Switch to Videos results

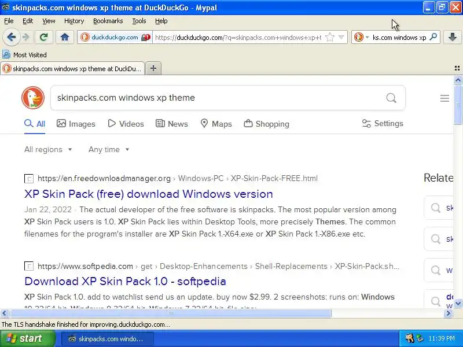126,124
